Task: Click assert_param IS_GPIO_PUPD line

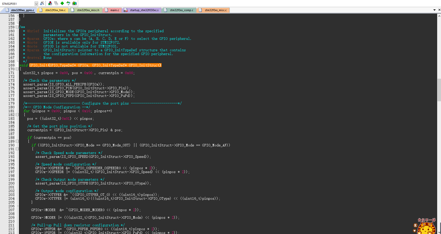Action: (x=79, y=96)
